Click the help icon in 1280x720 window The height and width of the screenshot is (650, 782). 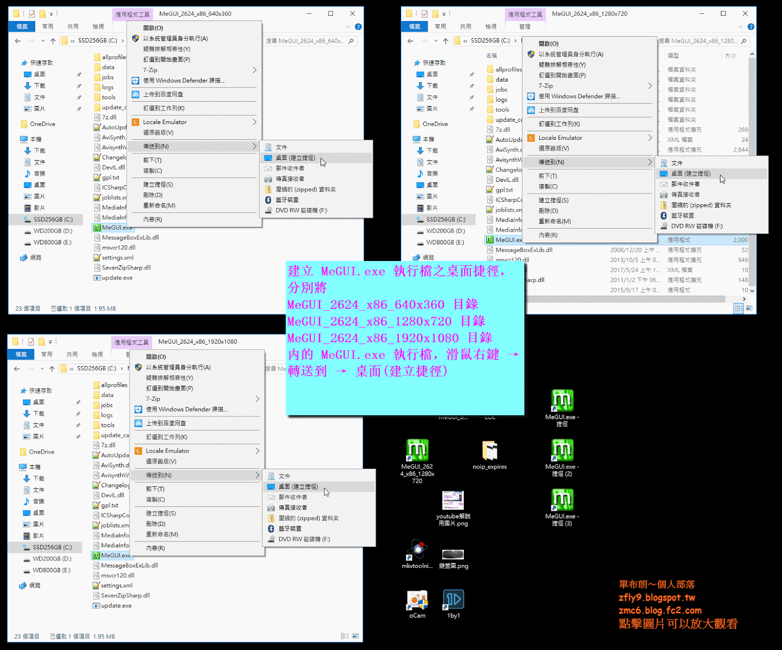[x=751, y=27]
